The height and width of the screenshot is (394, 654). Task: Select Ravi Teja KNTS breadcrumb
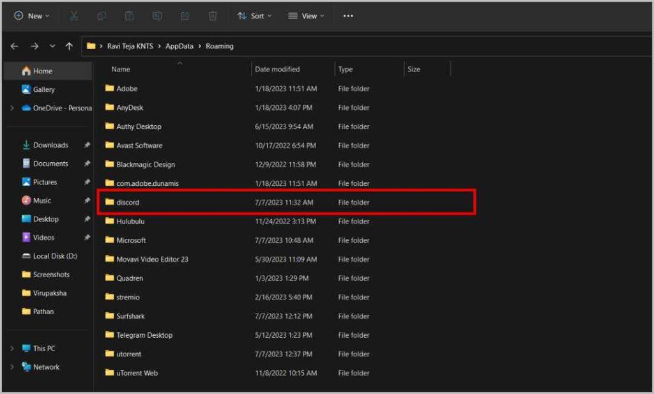130,46
